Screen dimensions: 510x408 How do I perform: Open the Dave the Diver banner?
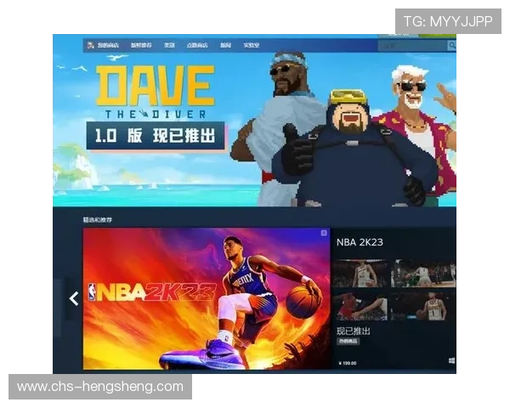click(254, 121)
